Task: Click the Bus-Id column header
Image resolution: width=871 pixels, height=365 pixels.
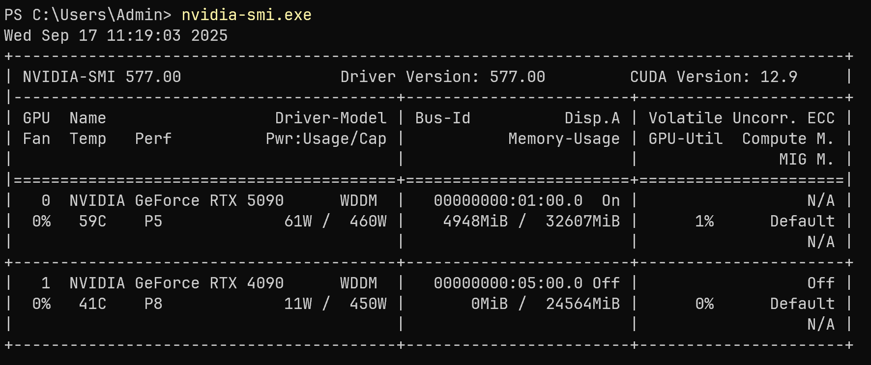Action: point(442,118)
